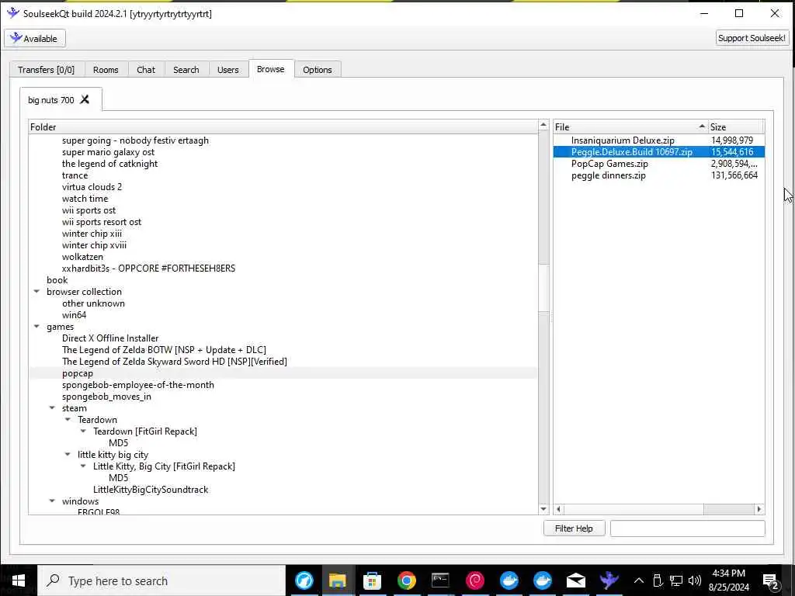
Task: Open the Mail app from taskbar
Action: [x=576, y=580]
